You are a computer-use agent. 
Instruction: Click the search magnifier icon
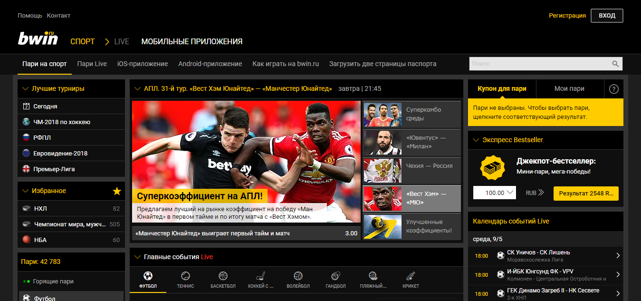(x=615, y=64)
